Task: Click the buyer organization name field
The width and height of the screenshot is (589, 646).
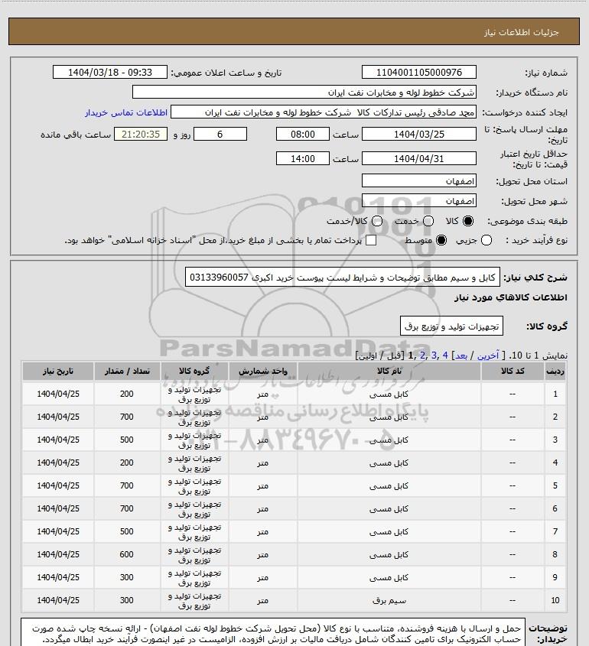Action: coord(304,93)
